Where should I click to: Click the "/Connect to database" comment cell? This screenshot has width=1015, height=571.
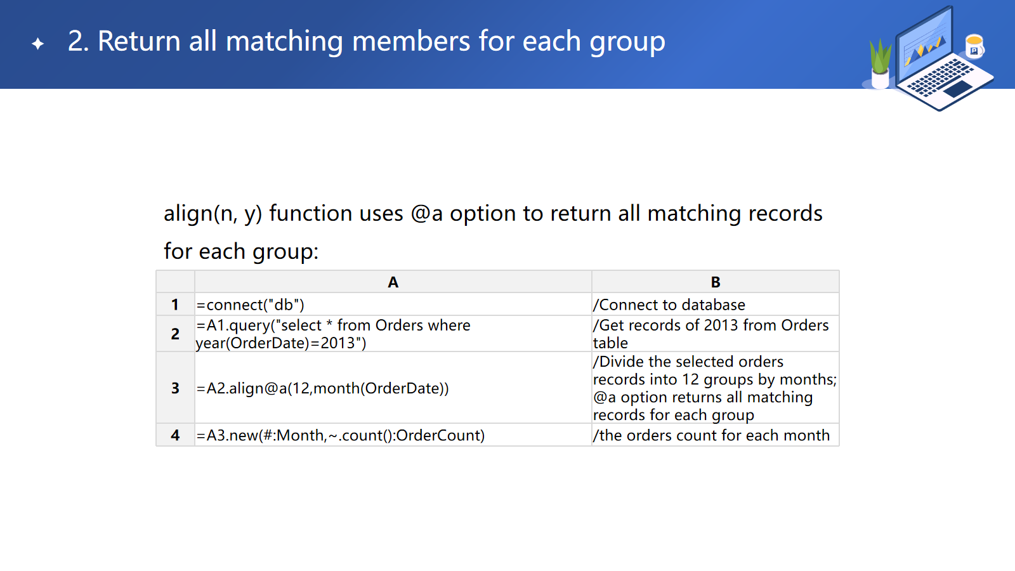tap(669, 305)
